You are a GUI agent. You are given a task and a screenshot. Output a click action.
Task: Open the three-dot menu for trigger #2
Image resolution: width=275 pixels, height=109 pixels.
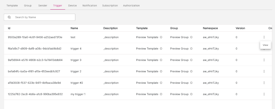tap(264, 83)
